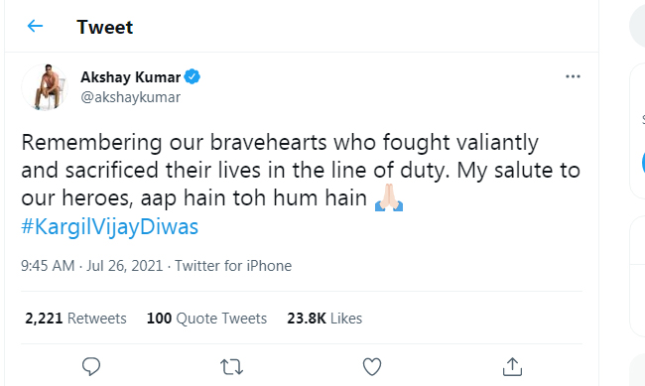
Task: View the 23.8K Likes list
Action: click(x=324, y=319)
